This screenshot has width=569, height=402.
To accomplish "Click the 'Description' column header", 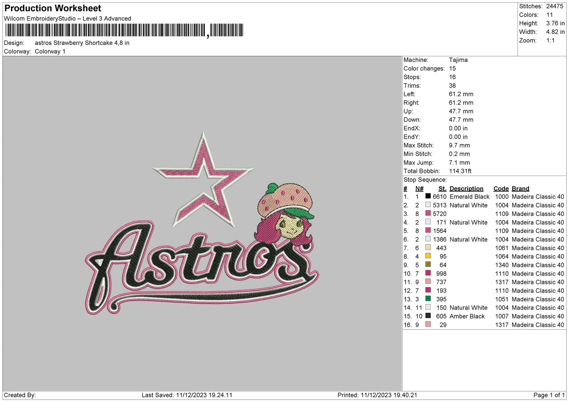I will [x=466, y=189].
